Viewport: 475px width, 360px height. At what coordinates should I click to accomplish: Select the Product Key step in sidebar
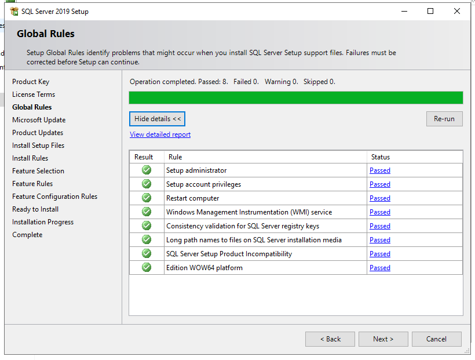pyautogui.click(x=31, y=82)
